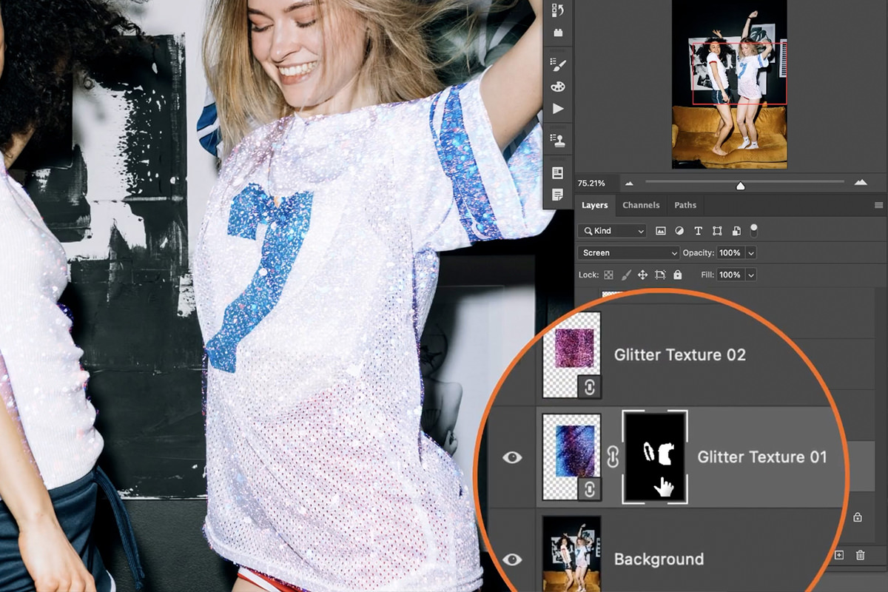Switch to the Channels tab
888x592 pixels.
[641, 205]
